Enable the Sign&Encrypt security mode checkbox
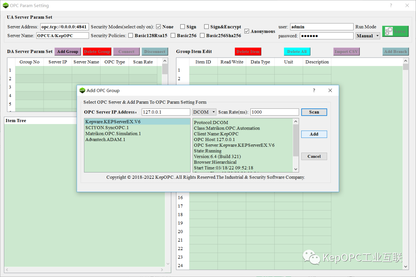Viewport: 416px width, 277px height. 206,27
